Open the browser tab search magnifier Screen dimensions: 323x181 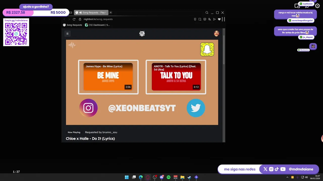pos(207,13)
